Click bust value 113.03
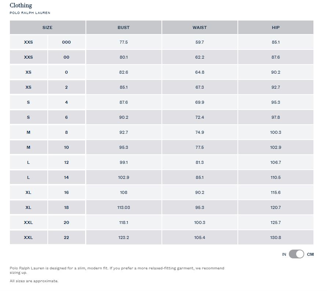327x291 pixels. 124,207
